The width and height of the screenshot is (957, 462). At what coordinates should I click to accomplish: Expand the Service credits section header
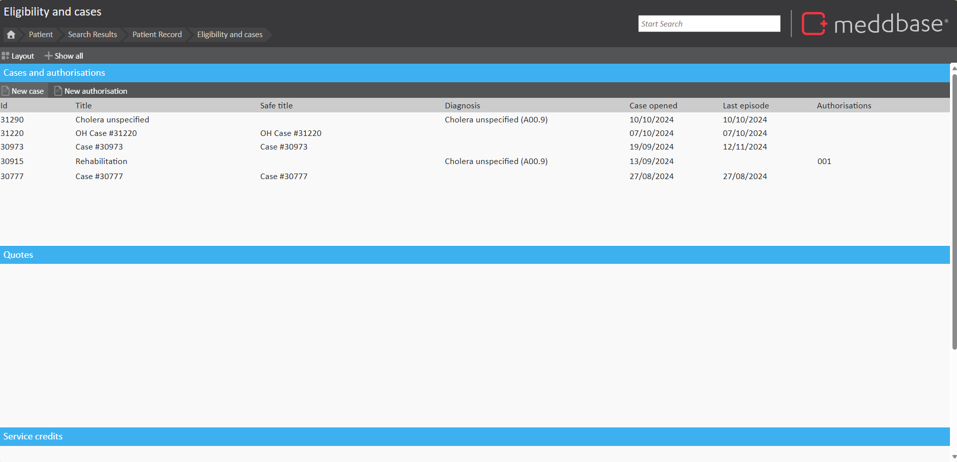pyautogui.click(x=33, y=436)
